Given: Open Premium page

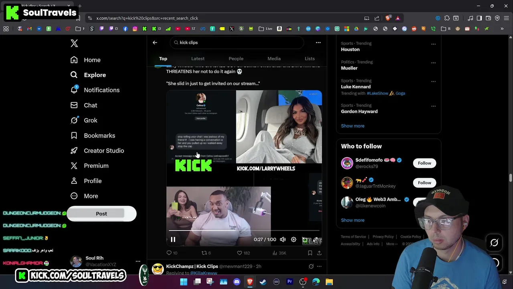Looking at the screenshot, I should coord(89,166).
